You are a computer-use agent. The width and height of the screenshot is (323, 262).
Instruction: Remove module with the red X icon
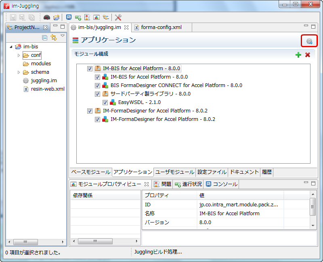point(308,55)
